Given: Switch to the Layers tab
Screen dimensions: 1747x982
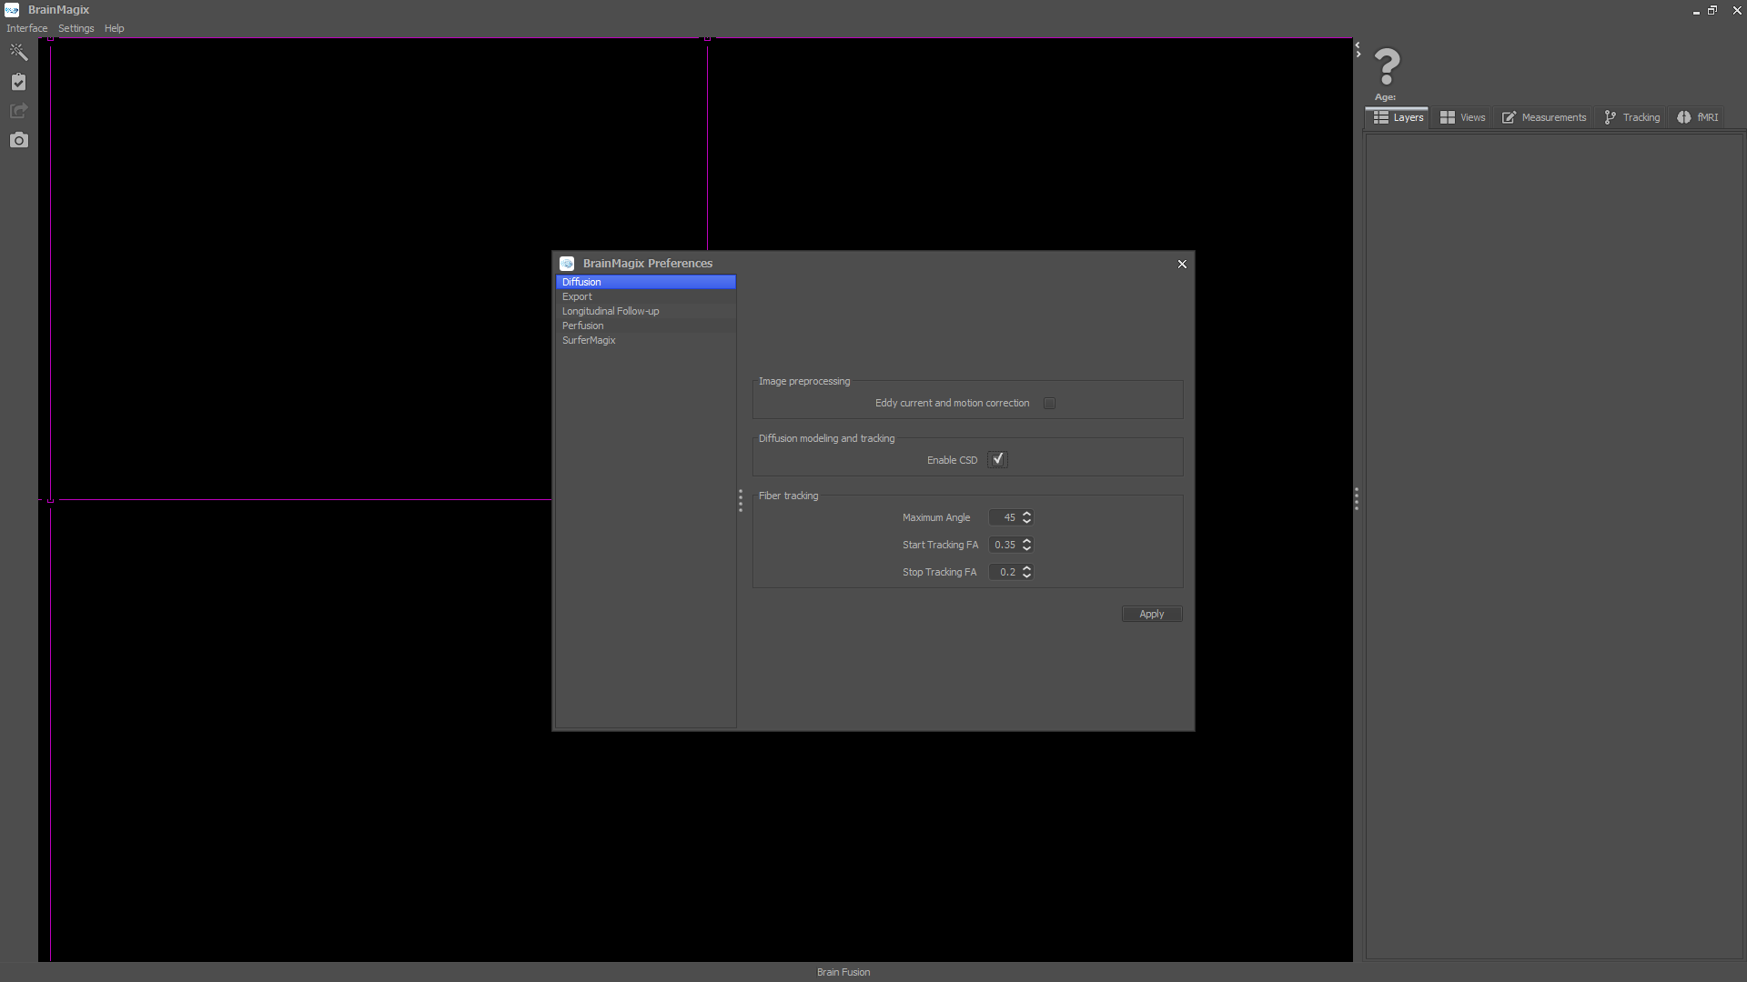Looking at the screenshot, I should [1398, 117].
